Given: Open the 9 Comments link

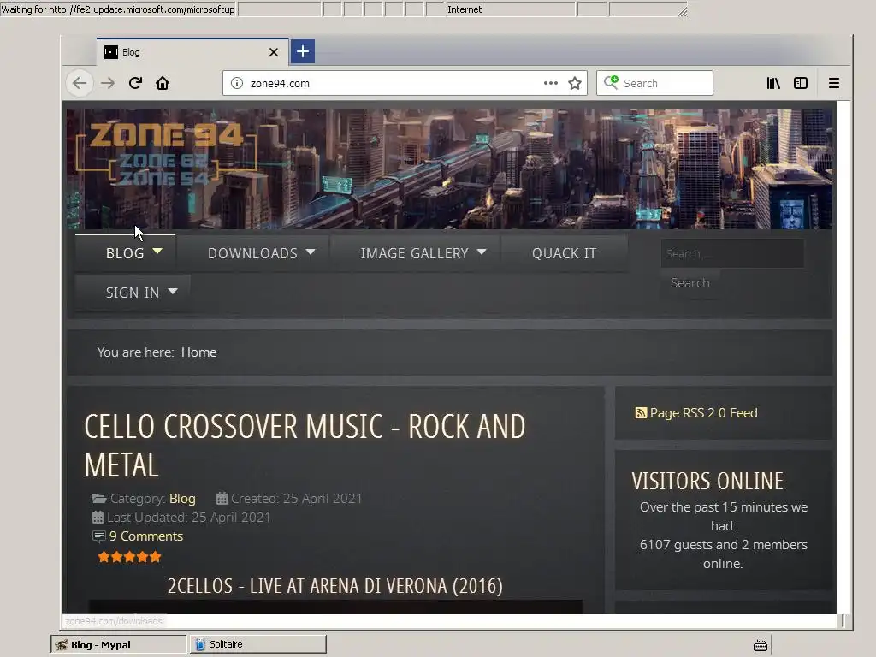Looking at the screenshot, I should [146, 536].
